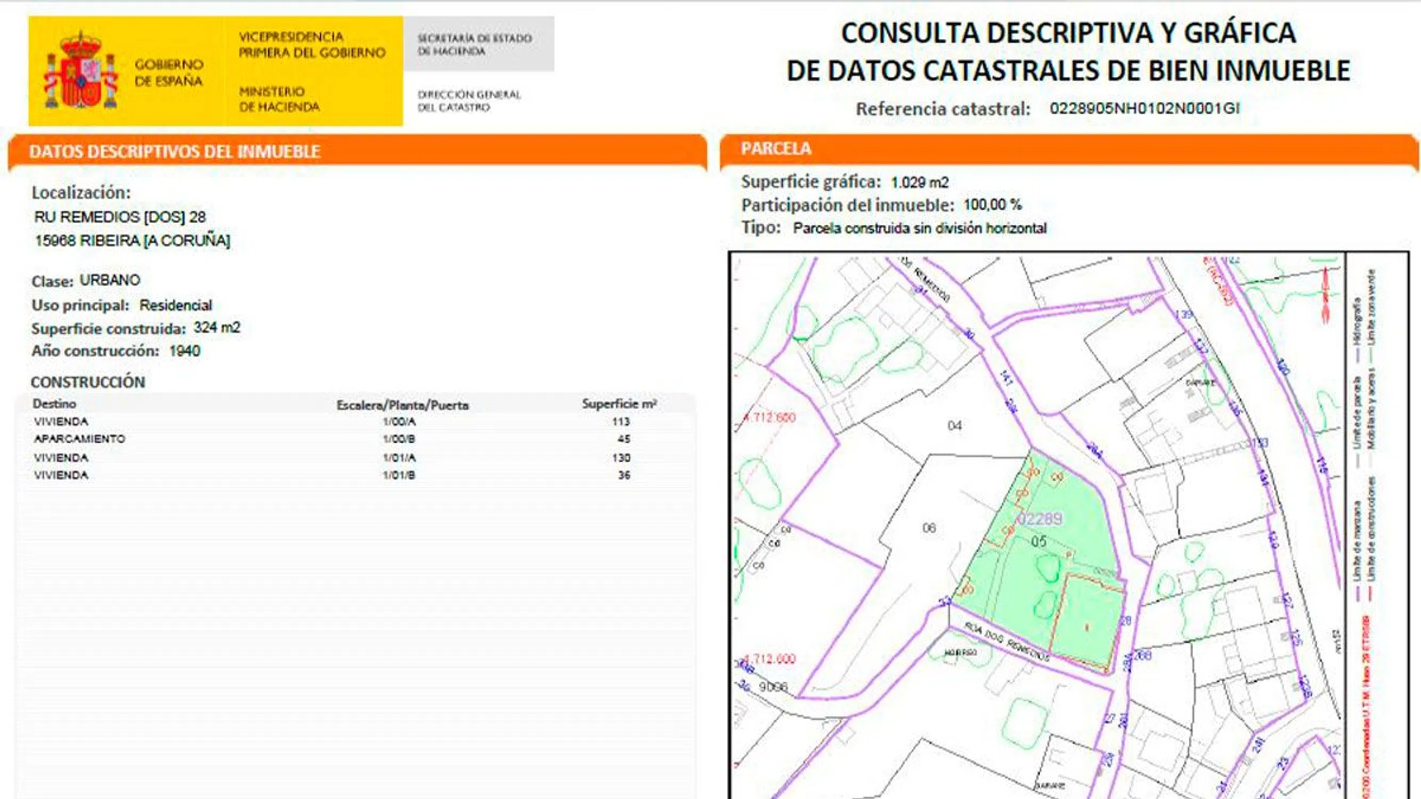Click the first VIVIENDA row 1/00/A
The width and height of the screenshot is (1421, 799).
[61, 422]
